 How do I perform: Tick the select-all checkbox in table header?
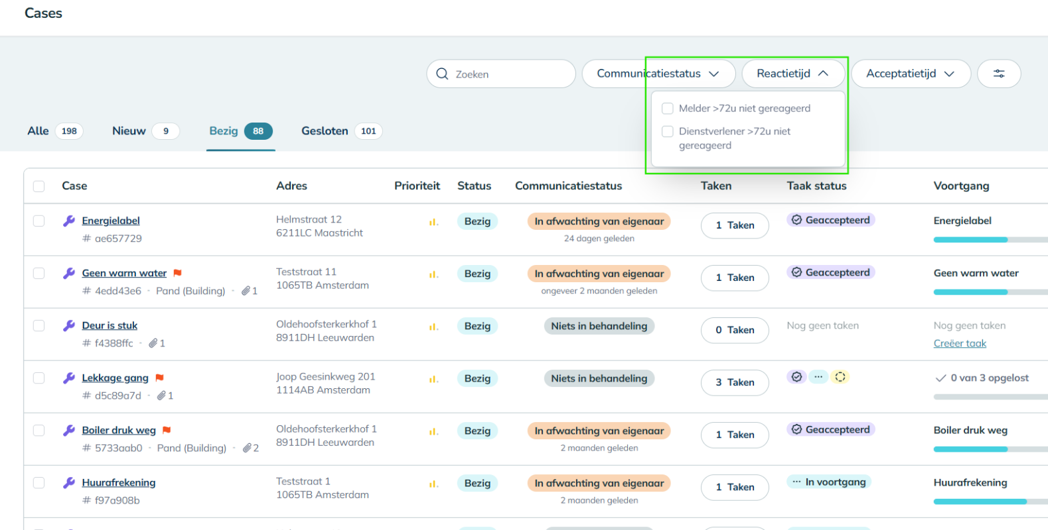39,186
